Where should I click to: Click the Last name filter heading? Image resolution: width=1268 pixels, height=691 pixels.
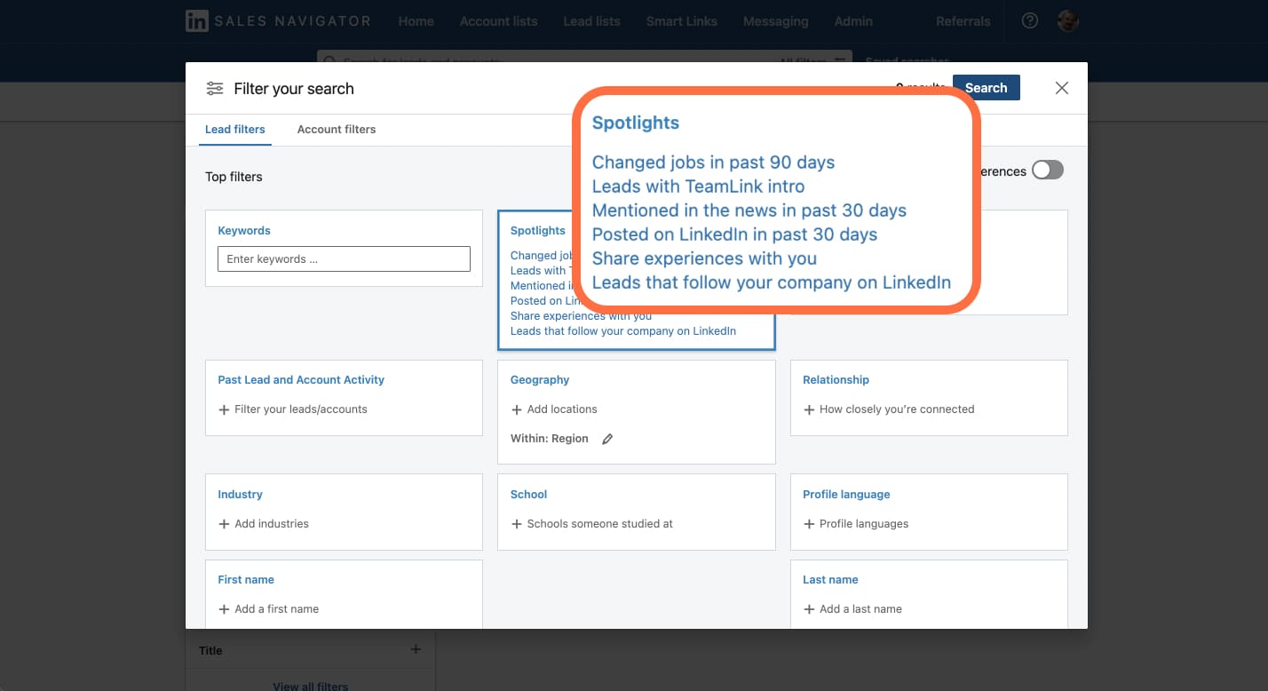(x=830, y=580)
